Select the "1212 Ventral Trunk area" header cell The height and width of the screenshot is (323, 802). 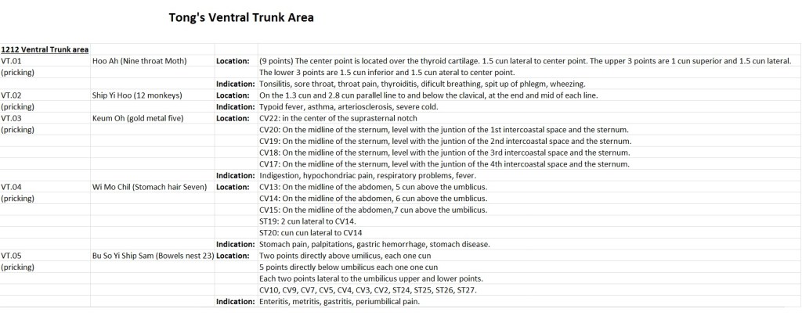click(x=45, y=49)
